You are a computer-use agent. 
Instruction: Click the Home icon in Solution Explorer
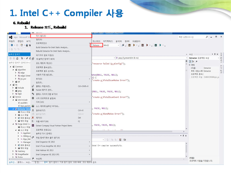(17, 58)
